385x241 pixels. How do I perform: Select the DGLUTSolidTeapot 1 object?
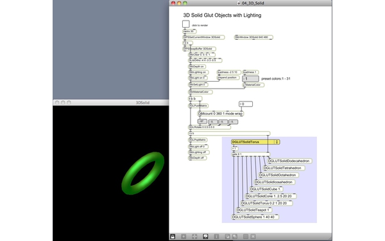254,210
